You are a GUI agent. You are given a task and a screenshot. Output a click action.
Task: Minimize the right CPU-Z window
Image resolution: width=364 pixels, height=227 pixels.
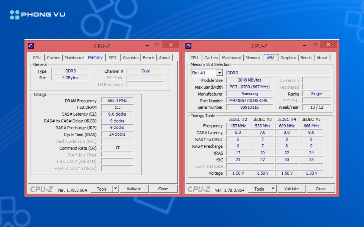[x=304, y=45]
